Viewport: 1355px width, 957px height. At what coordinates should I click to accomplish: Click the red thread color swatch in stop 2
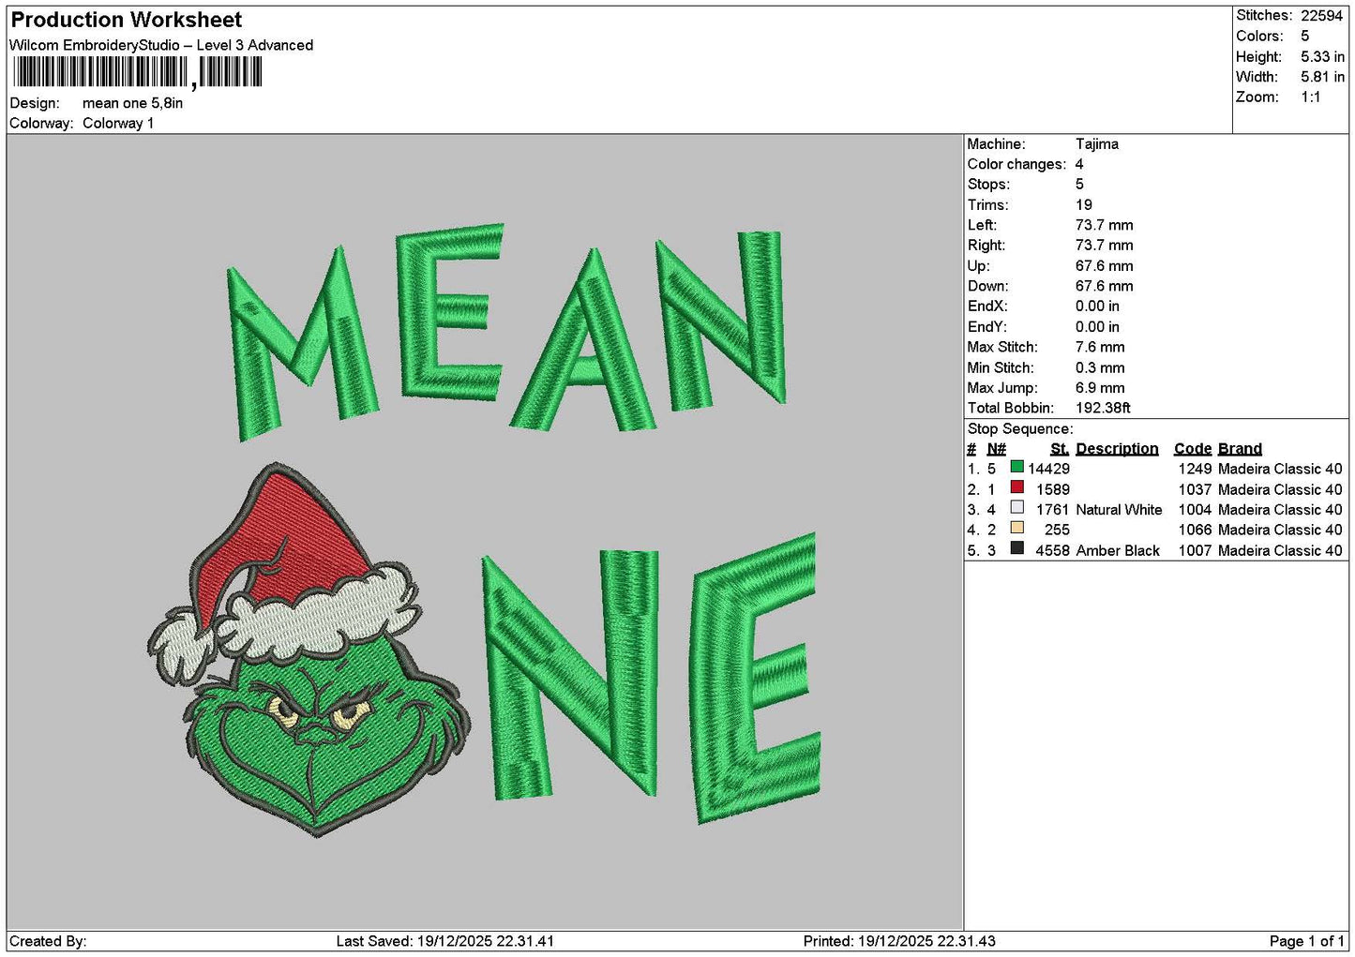point(1016,487)
